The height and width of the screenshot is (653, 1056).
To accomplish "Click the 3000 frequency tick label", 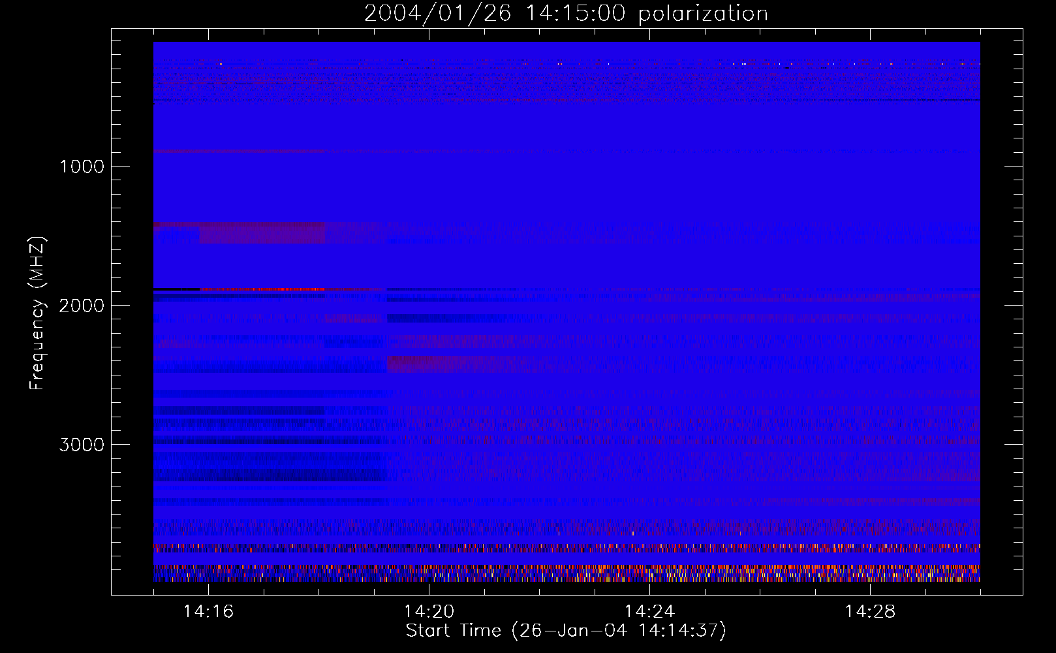I will point(82,445).
